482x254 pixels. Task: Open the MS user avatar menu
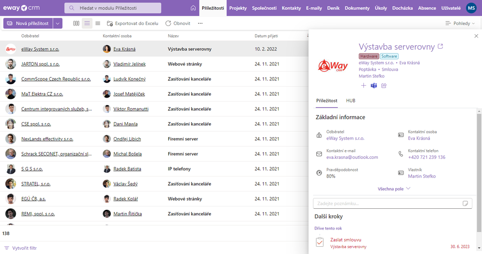click(x=471, y=8)
